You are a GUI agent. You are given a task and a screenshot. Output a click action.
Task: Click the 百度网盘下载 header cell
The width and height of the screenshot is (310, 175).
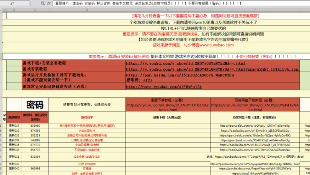tap(255, 117)
